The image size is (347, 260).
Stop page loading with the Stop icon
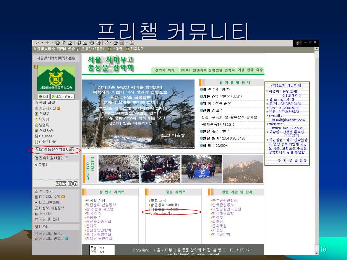click(57, 43)
